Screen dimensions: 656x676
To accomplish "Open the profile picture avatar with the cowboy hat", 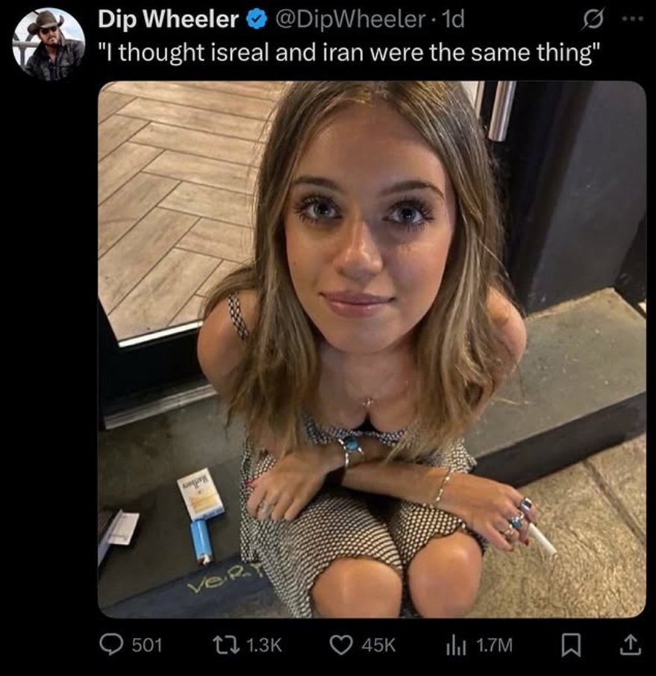I will [x=49, y=44].
